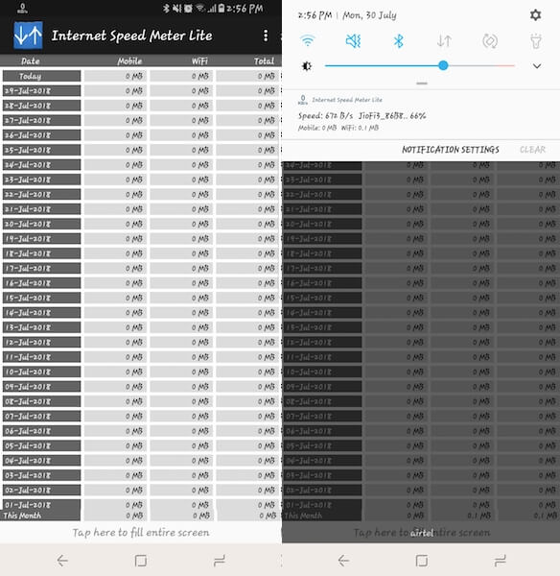Tap CLEAR to dismiss notifications
Screen dimensions: 560x576
pos(532,150)
